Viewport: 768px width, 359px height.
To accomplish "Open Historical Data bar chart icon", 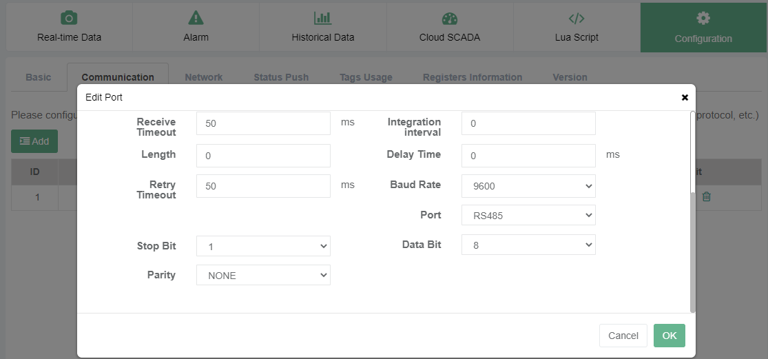I will (322, 18).
